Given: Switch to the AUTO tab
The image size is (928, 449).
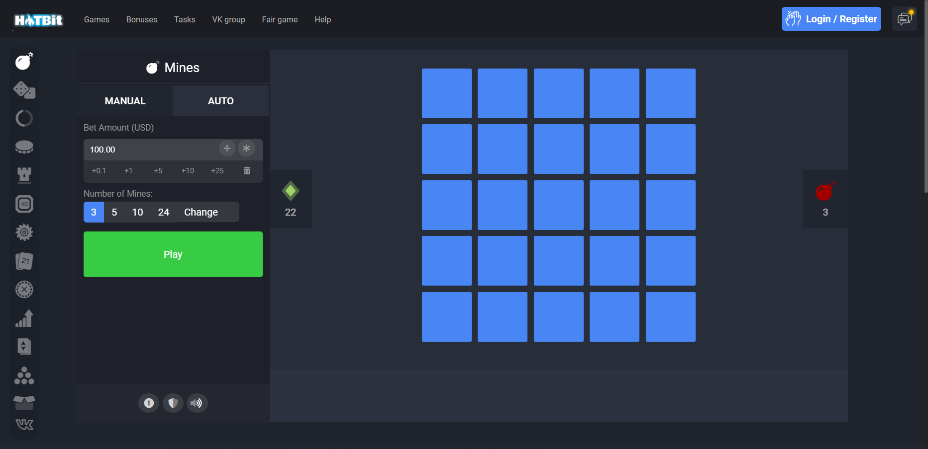Looking at the screenshot, I should [x=221, y=101].
